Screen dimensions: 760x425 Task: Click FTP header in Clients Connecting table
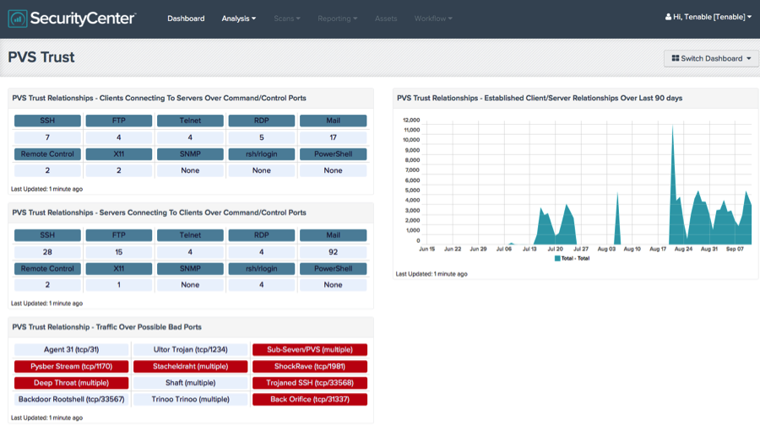coord(119,121)
